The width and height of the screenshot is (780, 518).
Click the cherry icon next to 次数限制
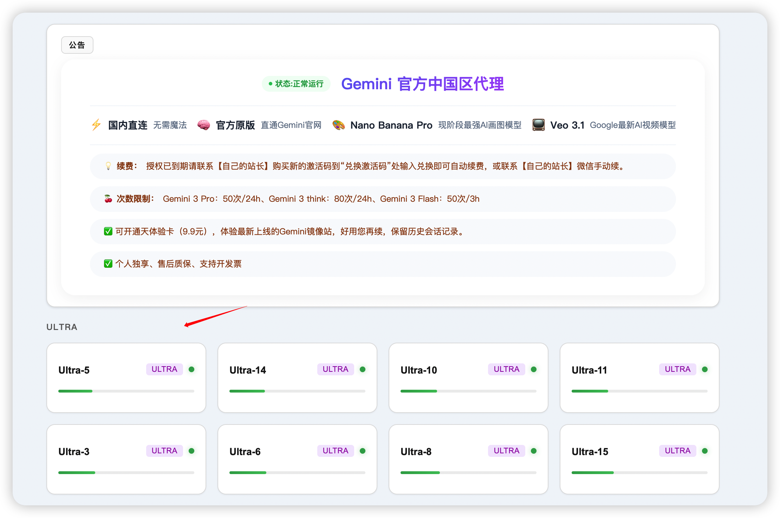(x=108, y=199)
